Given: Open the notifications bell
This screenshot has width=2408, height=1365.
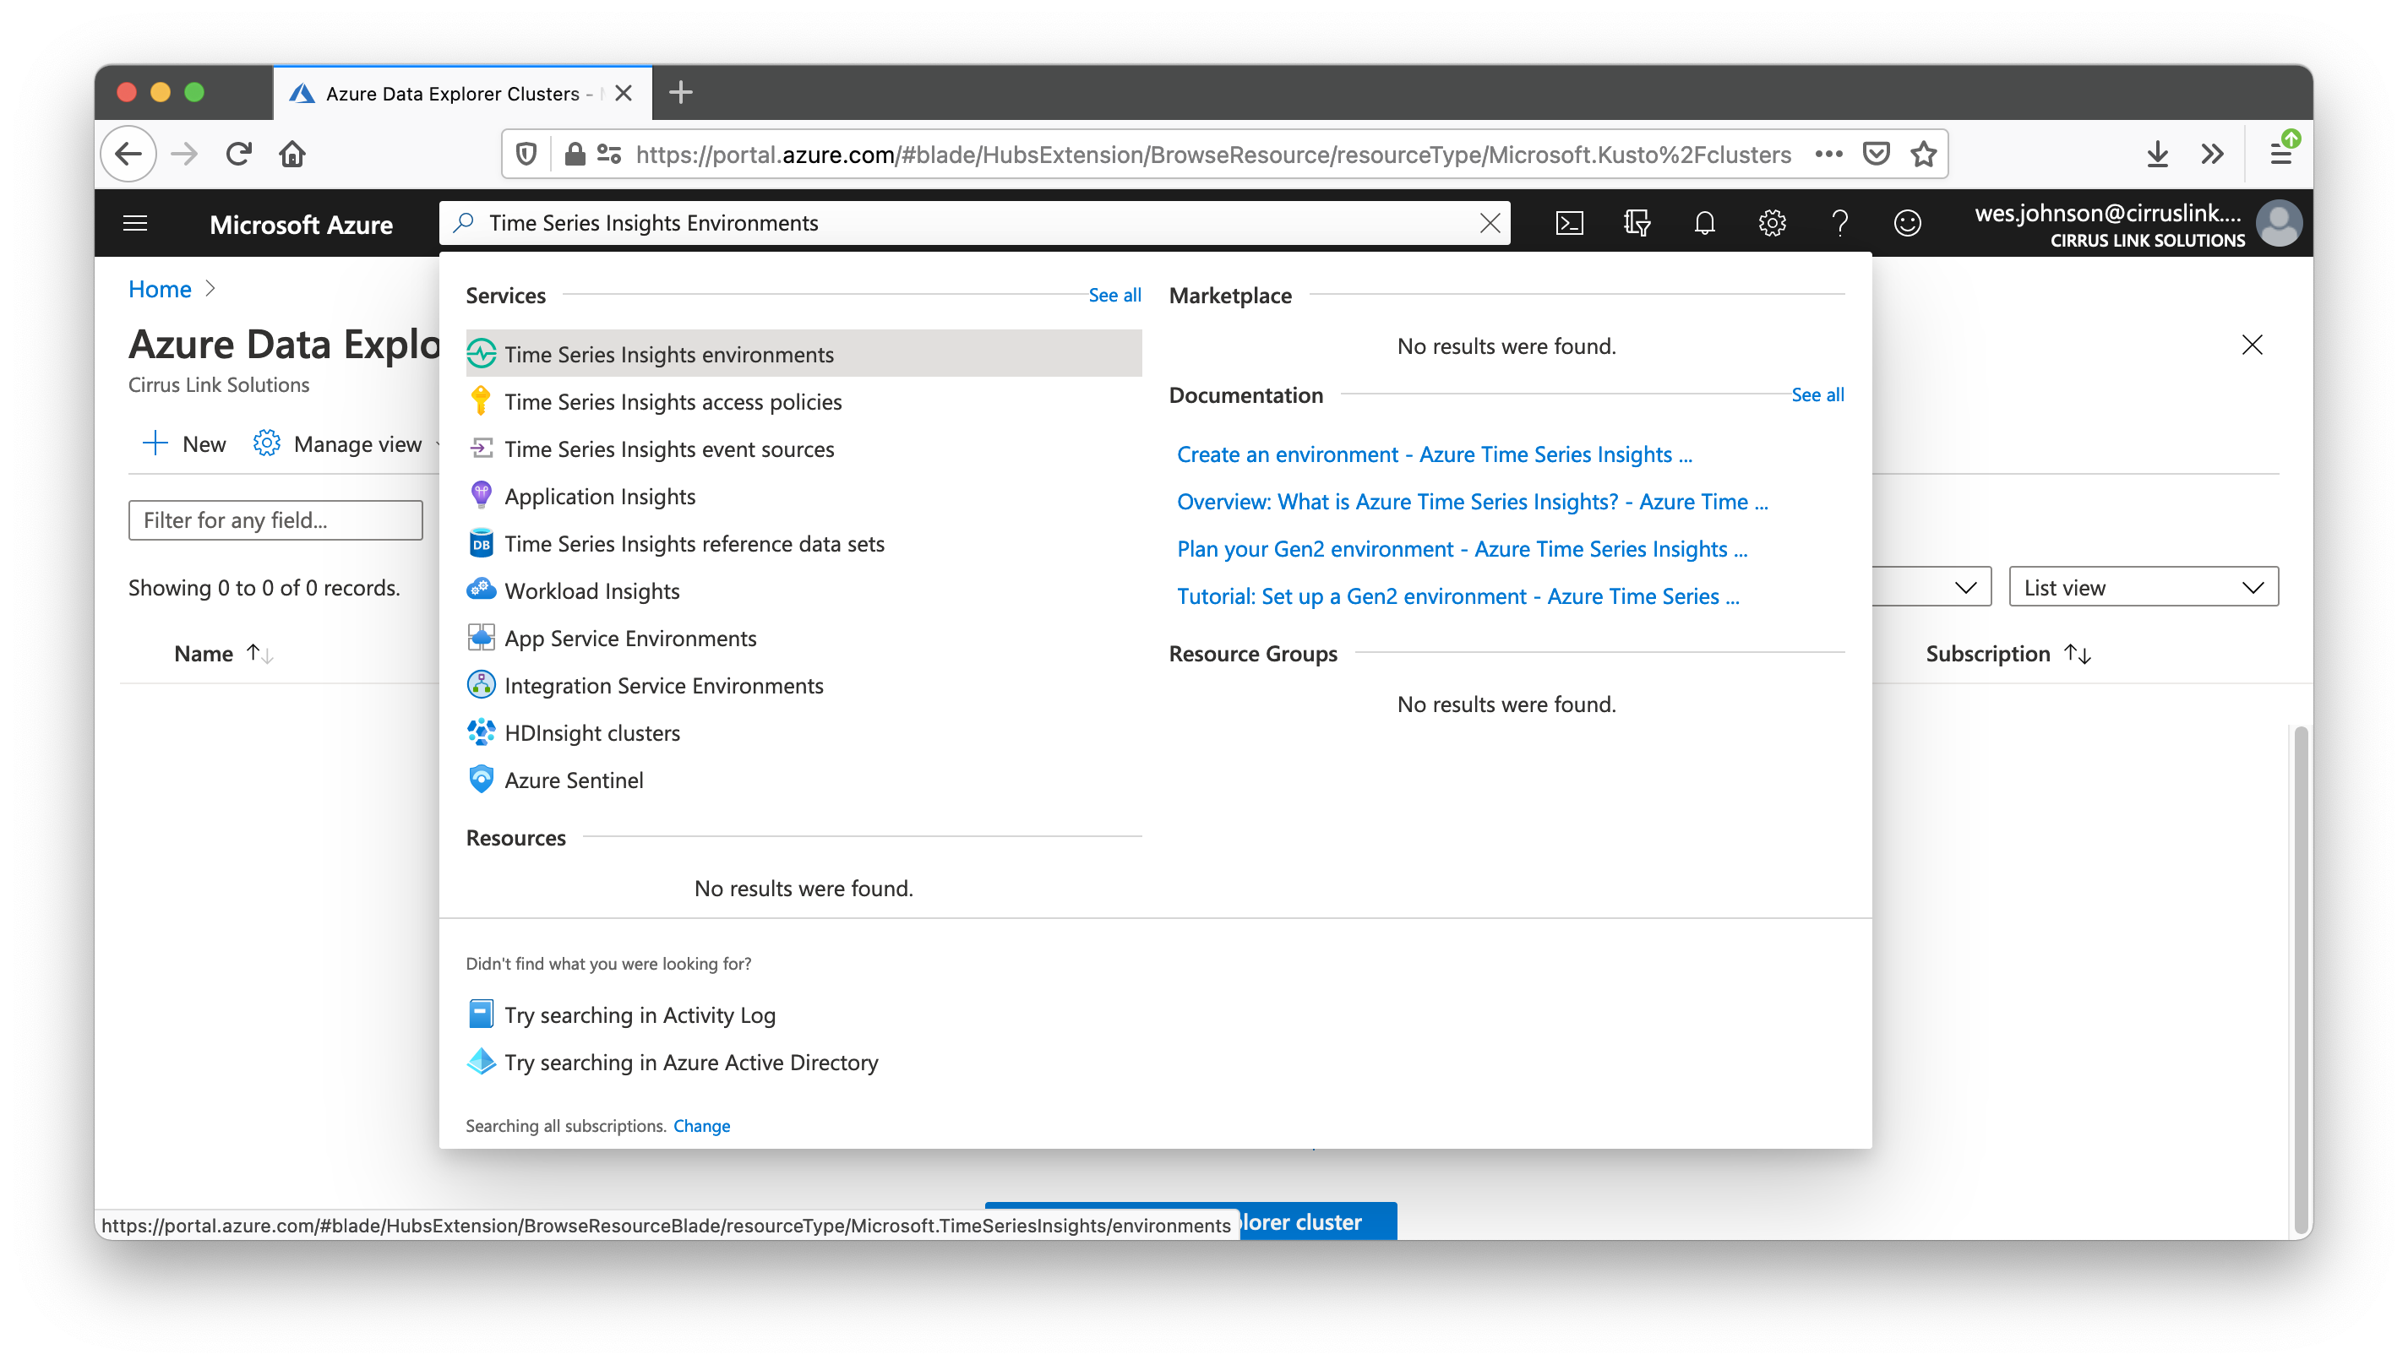Looking at the screenshot, I should pos(1704,223).
